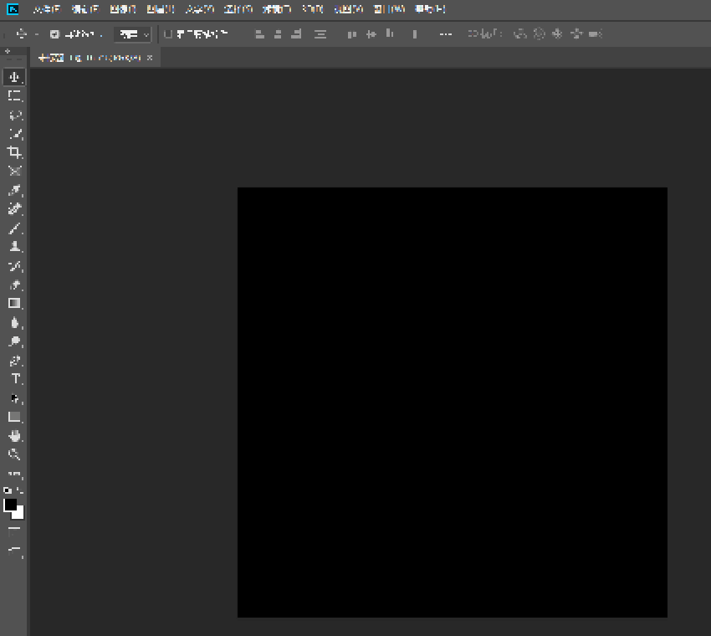Select the Move tool
Screen dimensions: 711x636
[15, 77]
